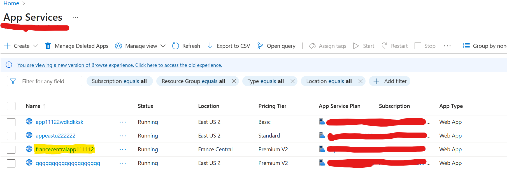Open the Group by none dropdown
The image size is (507, 194).
coord(490,46)
